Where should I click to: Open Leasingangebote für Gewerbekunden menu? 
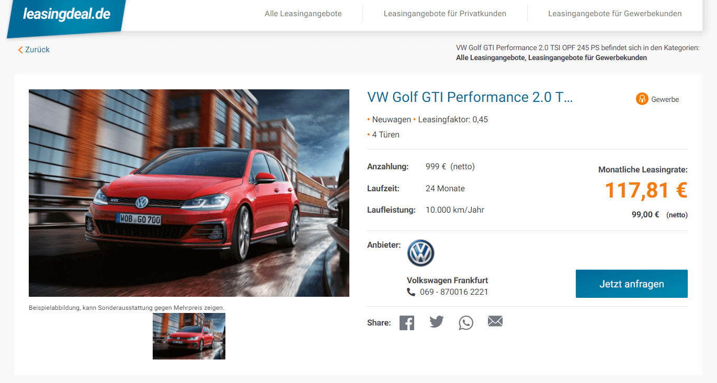[615, 14]
